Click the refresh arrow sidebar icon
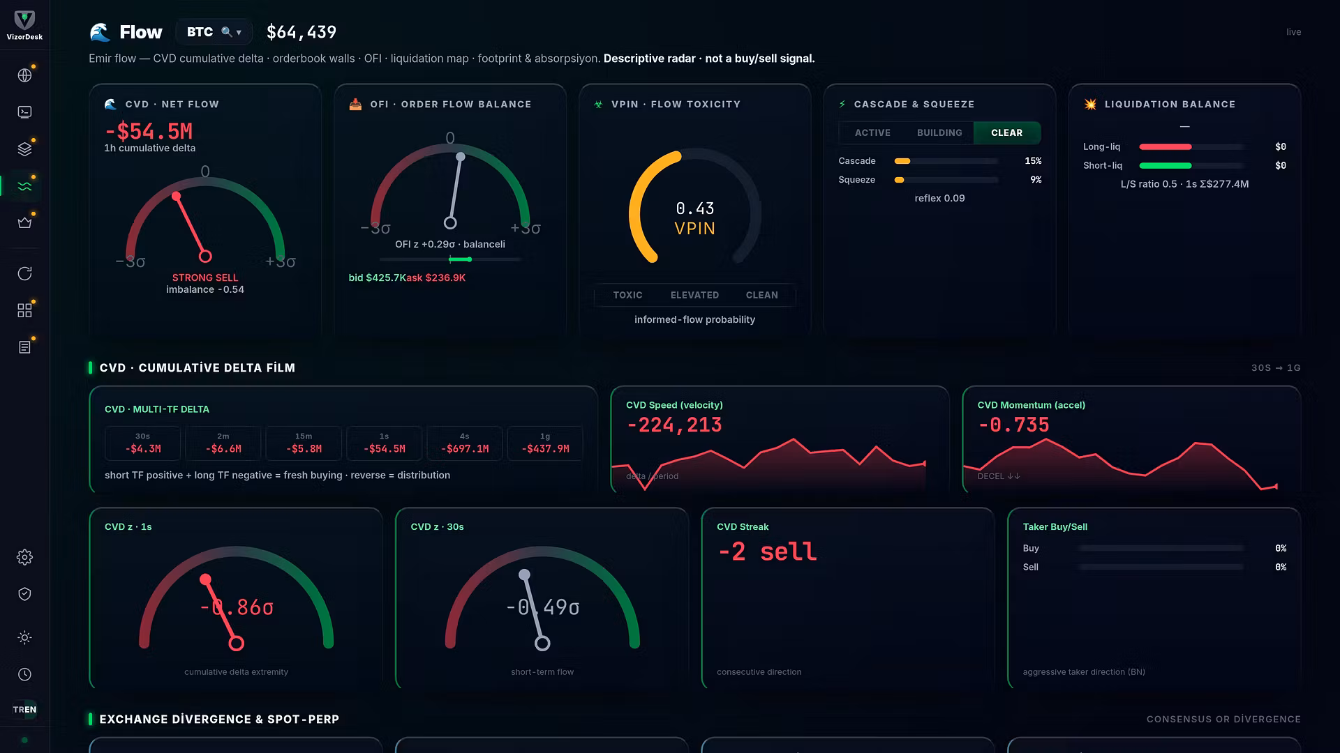This screenshot has width=1340, height=753. 24,273
